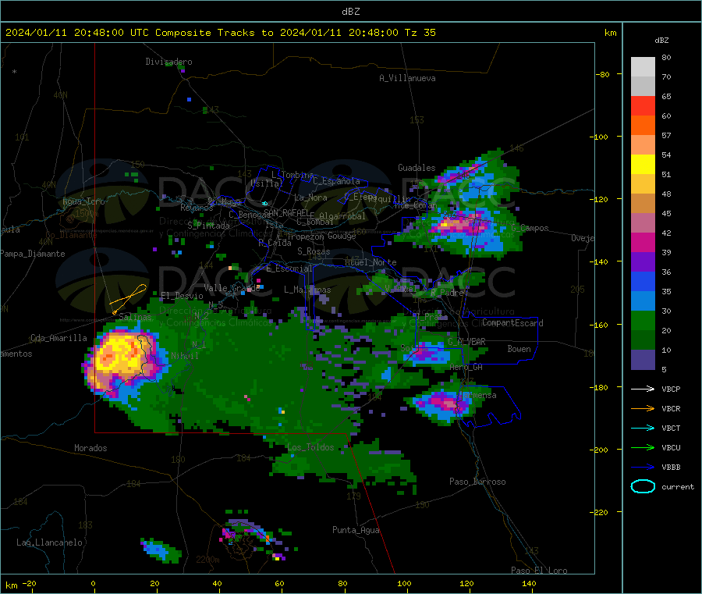
Task: Select the light orange 54-57 dBZ swatch
Action: (x=643, y=144)
